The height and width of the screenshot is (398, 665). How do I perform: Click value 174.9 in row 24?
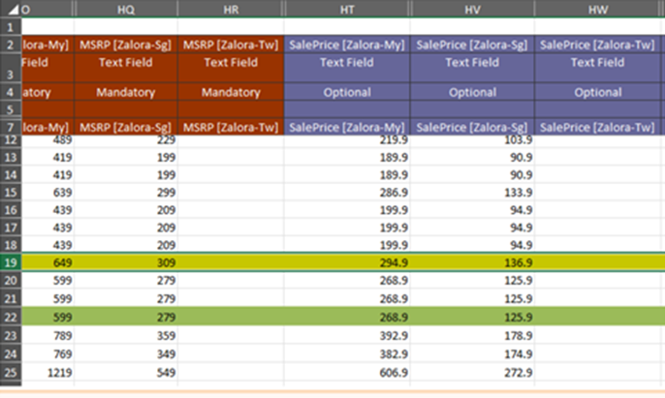pyautogui.click(x=519, y=353)
